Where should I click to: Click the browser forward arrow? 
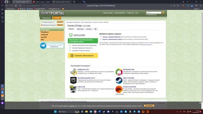[x=11, y=6]
